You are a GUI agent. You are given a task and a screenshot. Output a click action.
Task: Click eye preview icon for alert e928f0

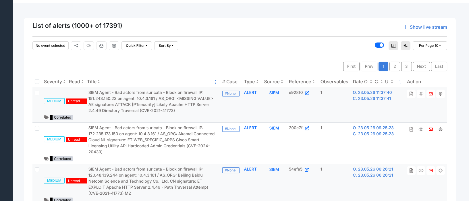coord(421,94)
